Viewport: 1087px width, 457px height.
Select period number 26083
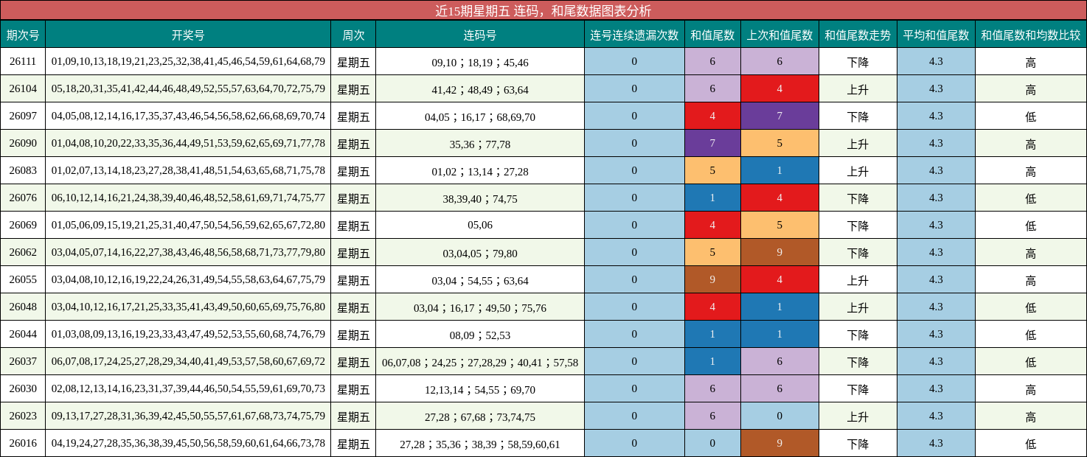[x=23, y=171]
